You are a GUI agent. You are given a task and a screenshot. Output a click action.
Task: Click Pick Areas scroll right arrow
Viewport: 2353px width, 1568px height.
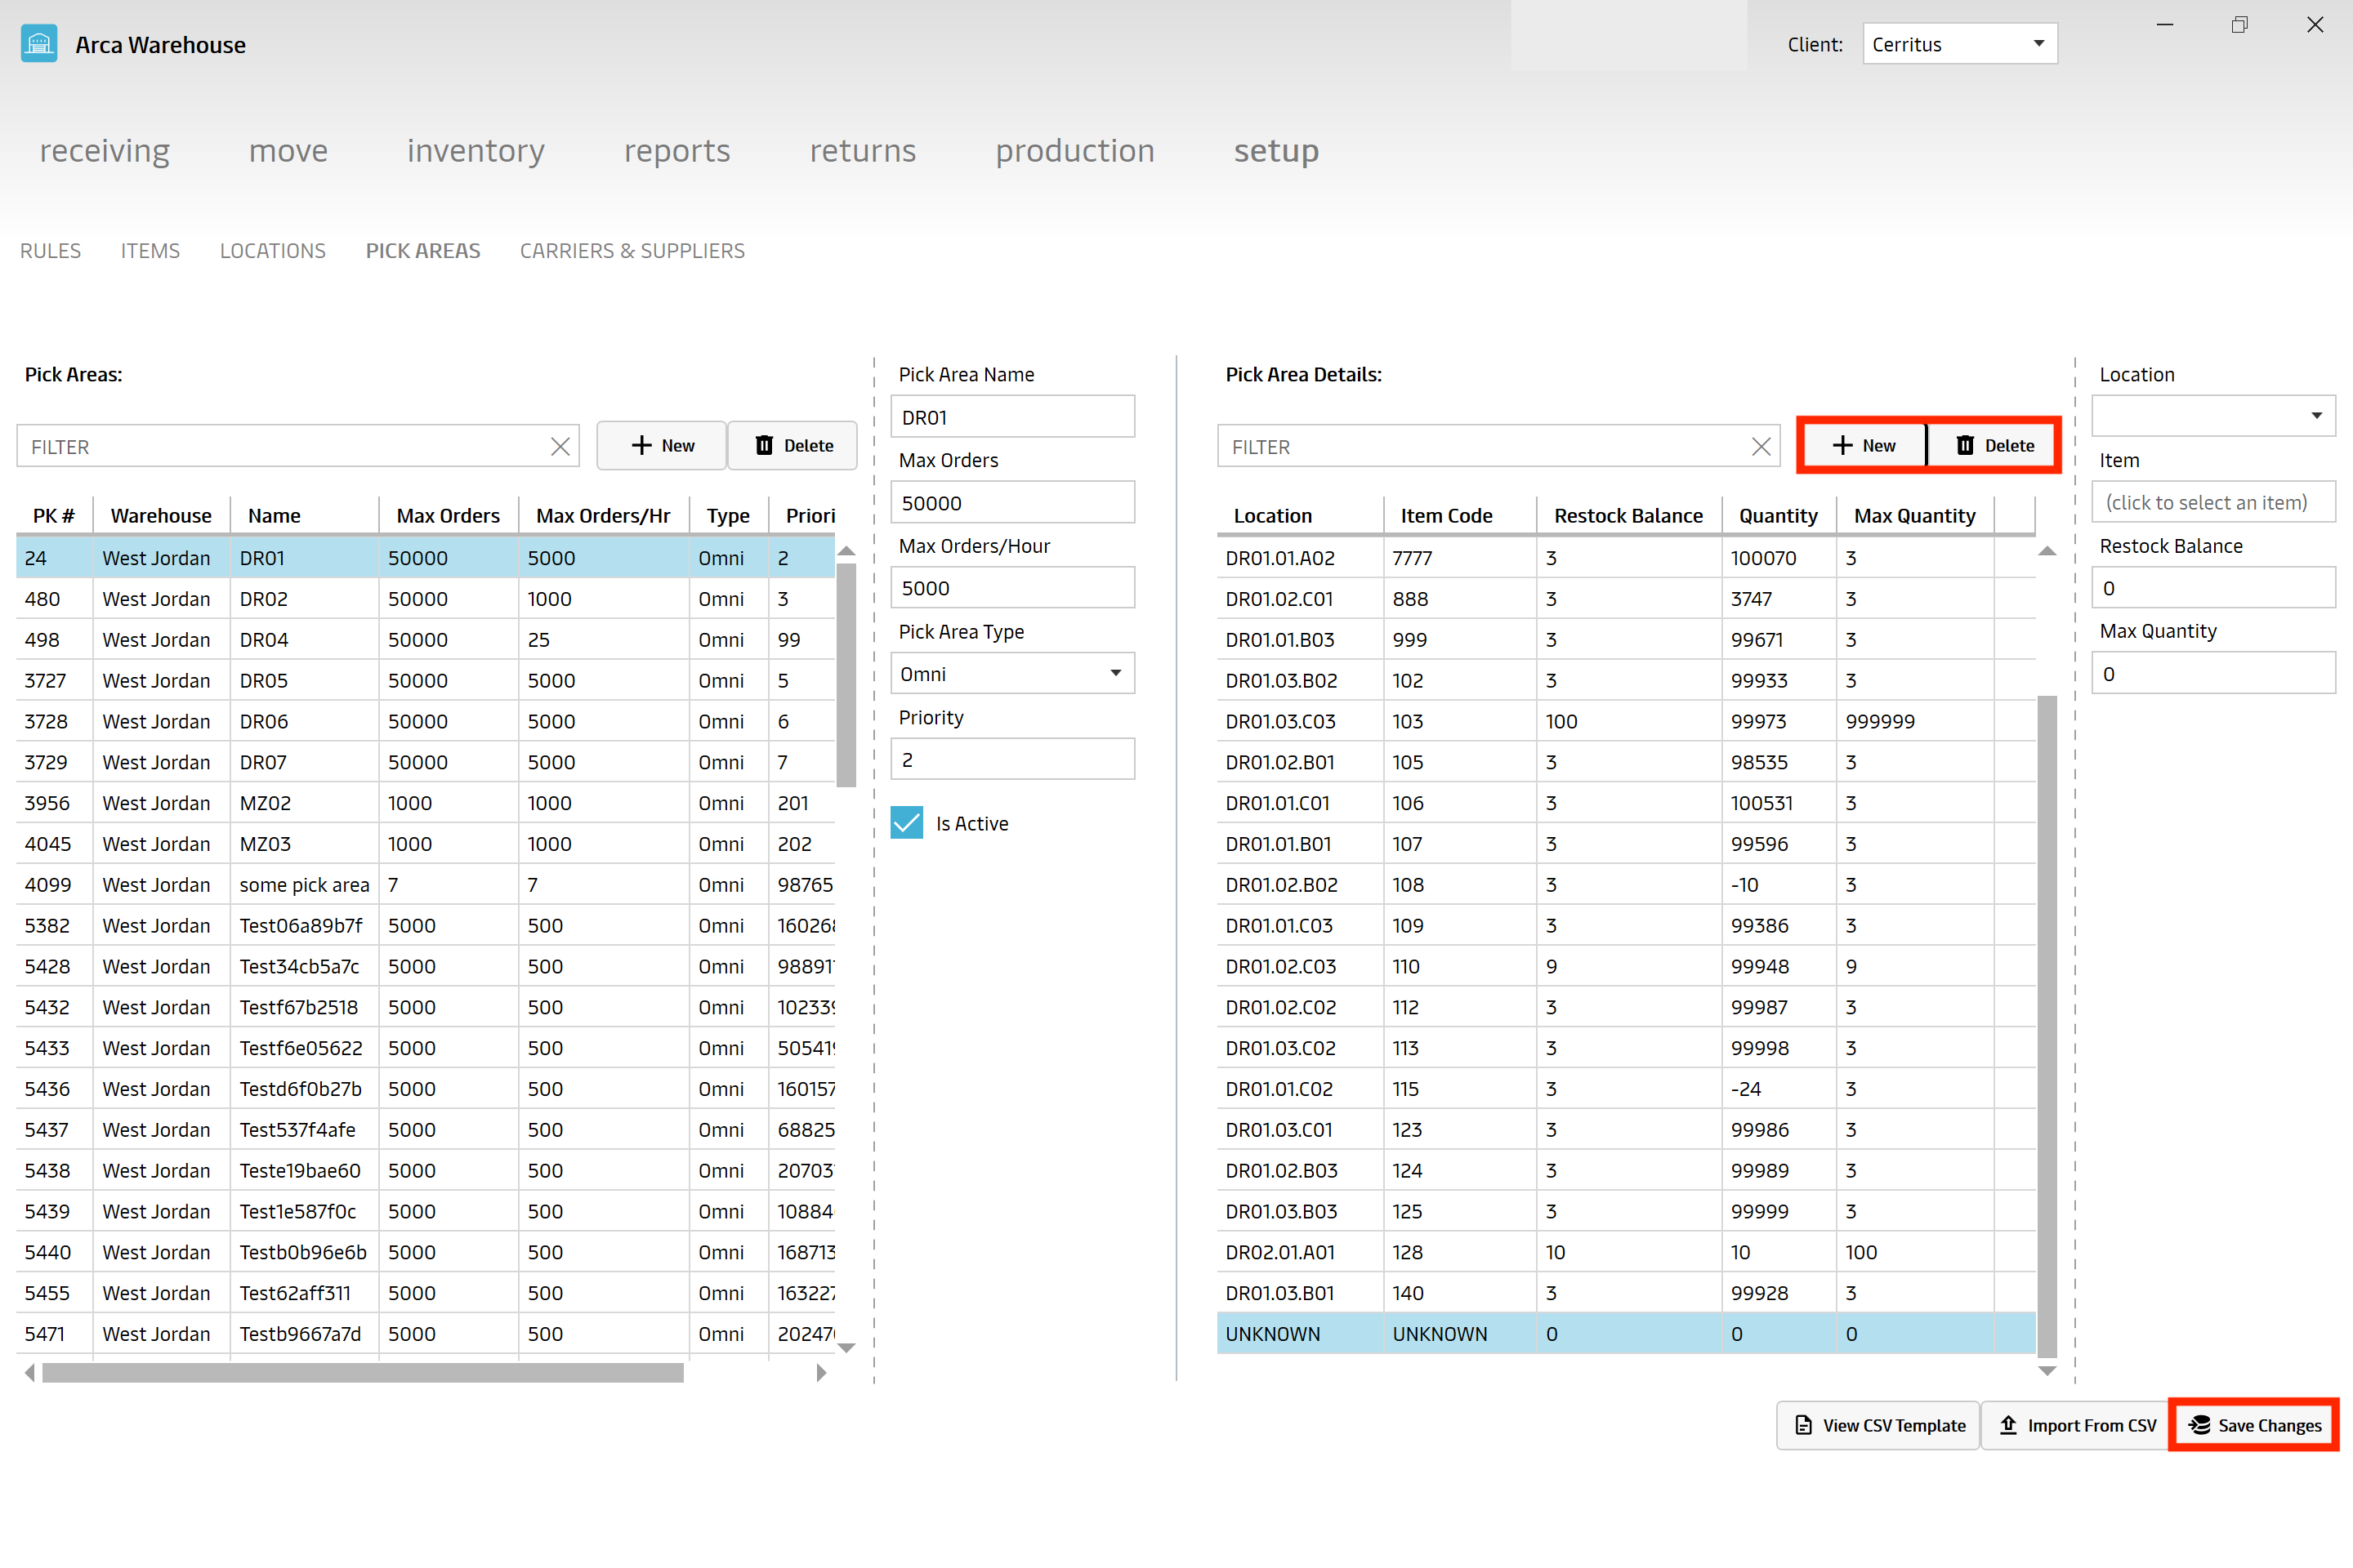point(821,1373)
